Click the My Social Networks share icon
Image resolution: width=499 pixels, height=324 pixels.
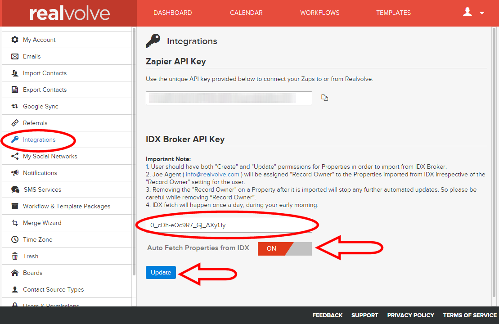[x=15, y=156]
